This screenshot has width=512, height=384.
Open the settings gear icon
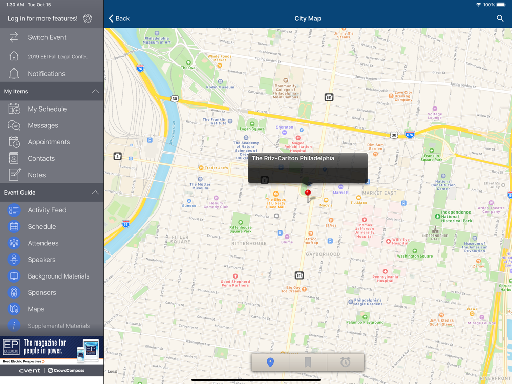click(x=88, y=18)
